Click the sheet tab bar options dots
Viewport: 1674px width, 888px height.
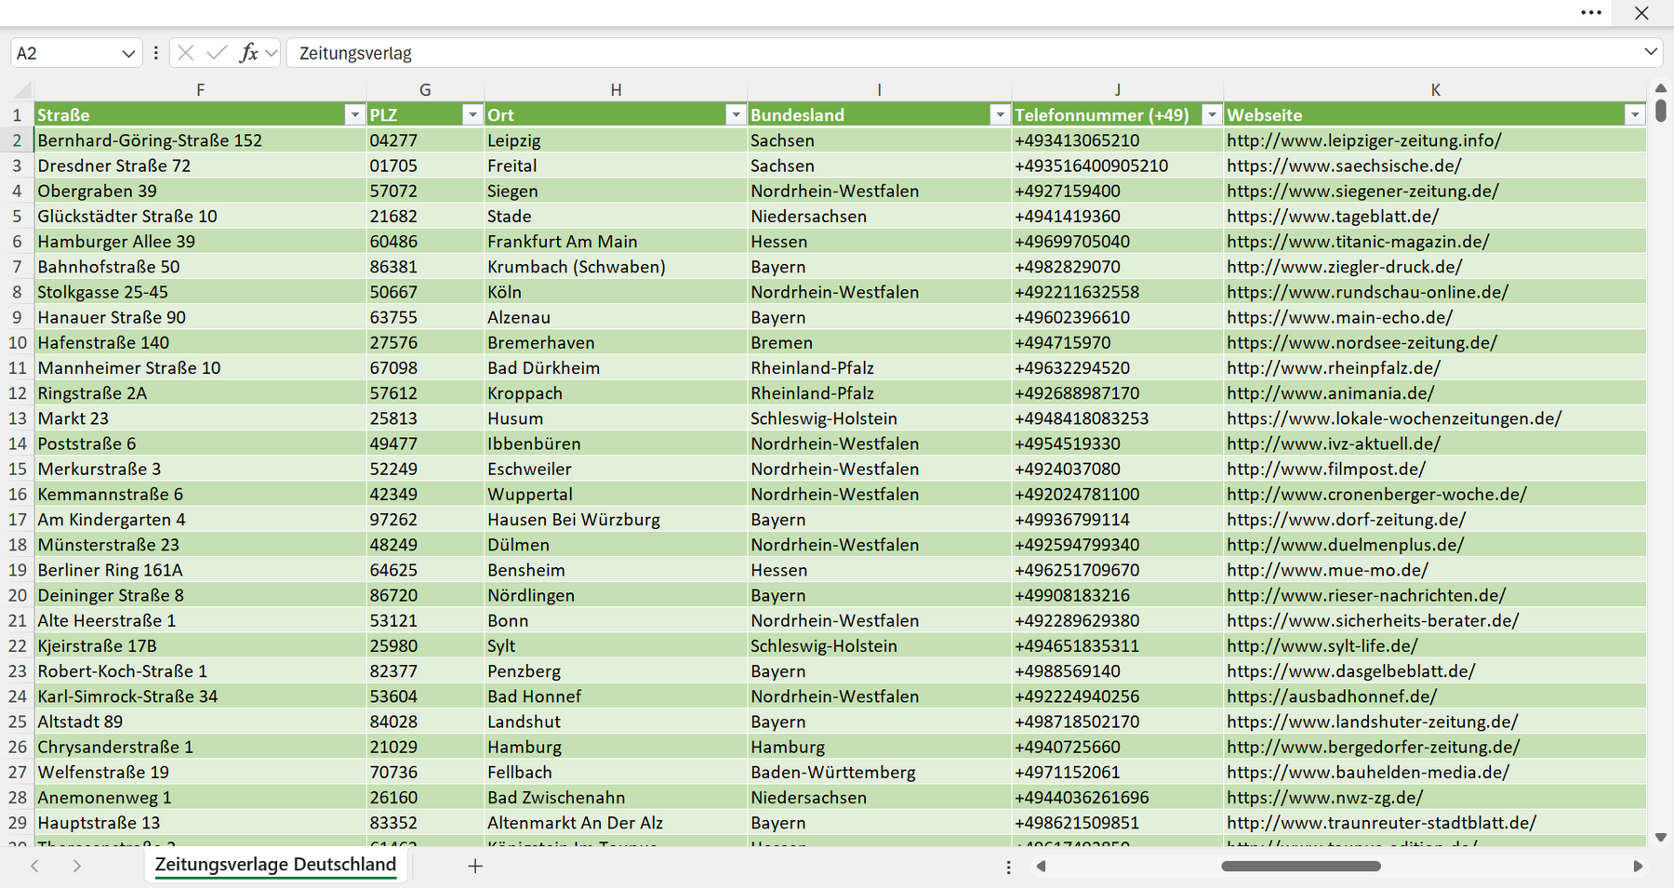(x=1008, y=867)
